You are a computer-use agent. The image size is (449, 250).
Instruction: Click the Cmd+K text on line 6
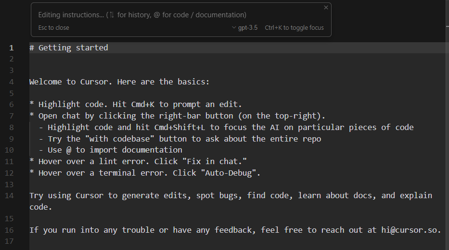click(x=145, y=104)
